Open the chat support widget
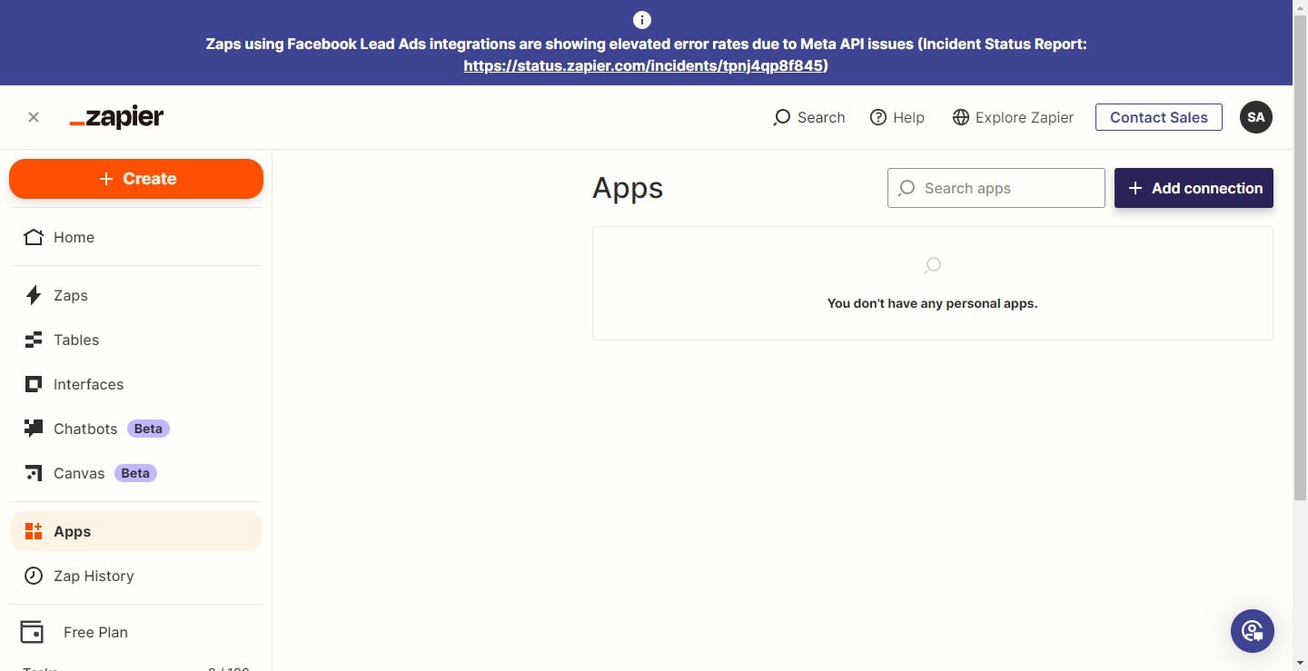 (x=1253, y=630)
